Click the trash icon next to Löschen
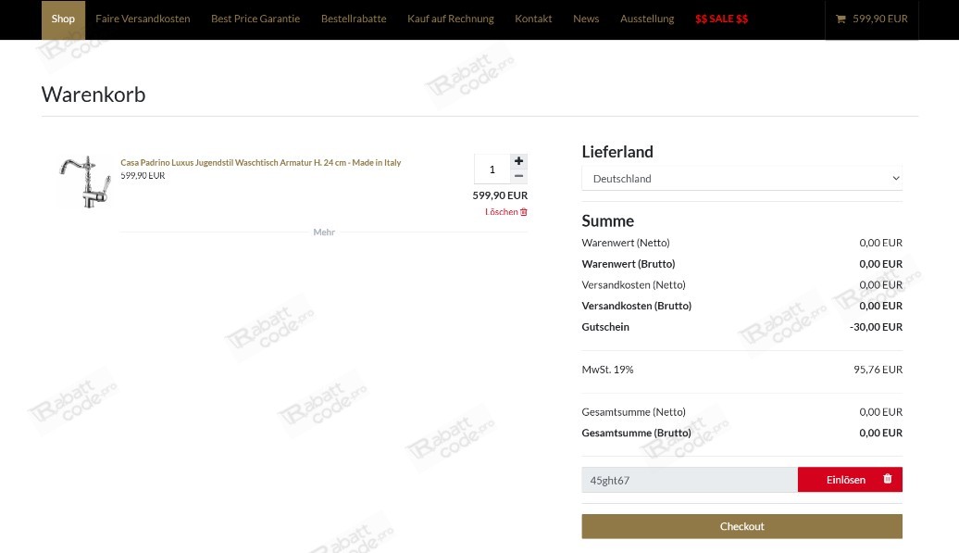The image size is (959, 553). coord(523,211)
